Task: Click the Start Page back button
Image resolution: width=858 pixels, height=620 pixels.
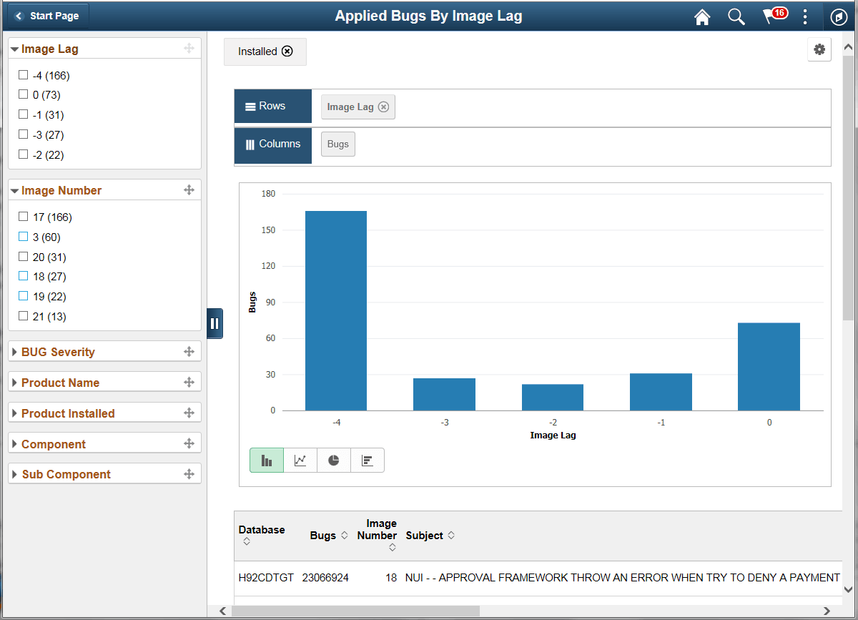Action: (47, 16)
